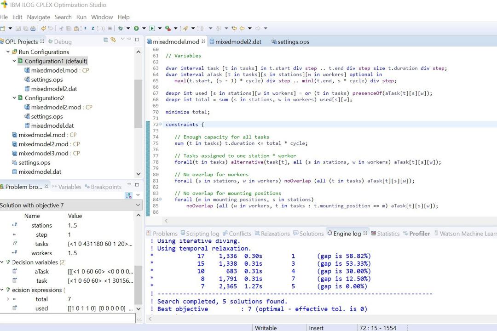Open the Statistics tab
This screenshot has width=497, height=331.
385,234
